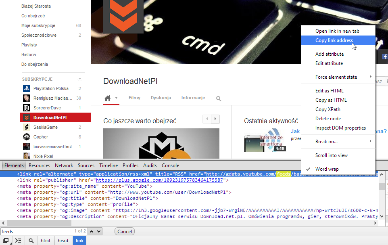Select Edit as HTML menu entry

coord(338,91)
